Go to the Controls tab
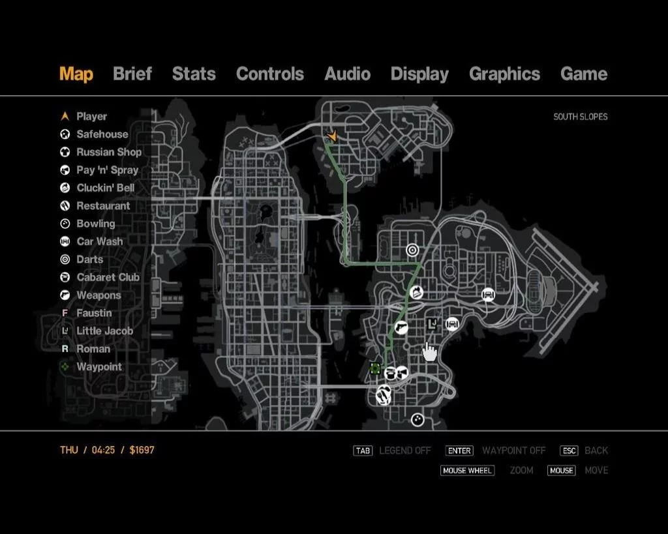The width and height of the screenshot is (668, 534). point(270,74)
